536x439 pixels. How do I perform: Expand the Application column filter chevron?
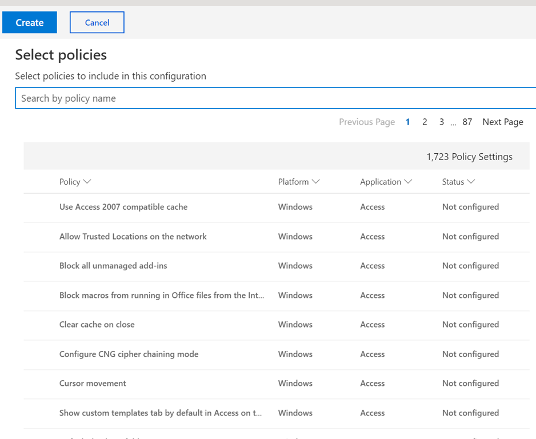point(408,182)
